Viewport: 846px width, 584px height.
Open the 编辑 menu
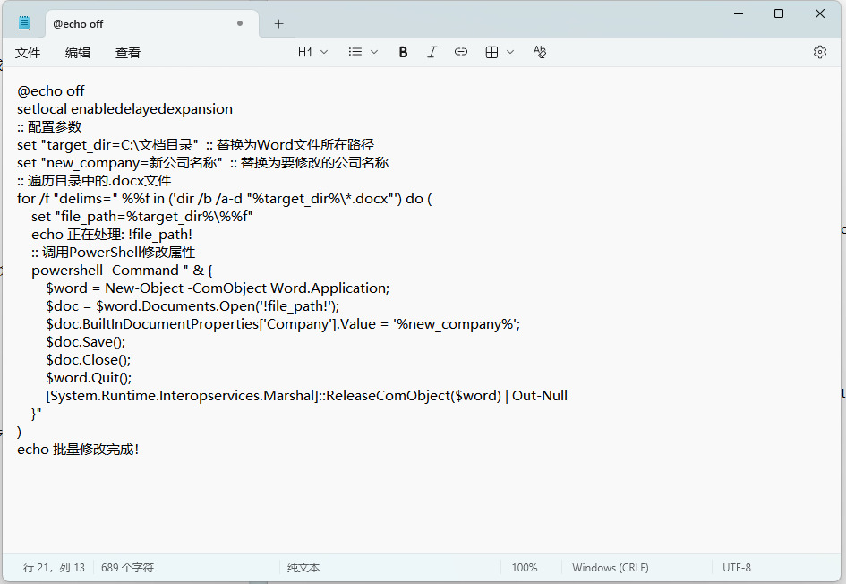pyautogui.click(x=78, y=53)
